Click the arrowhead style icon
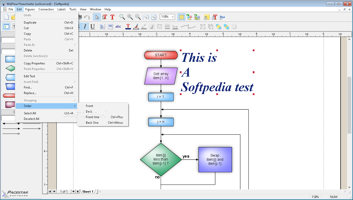The height and width of the screenshot is (200, 353). (175, 26)
